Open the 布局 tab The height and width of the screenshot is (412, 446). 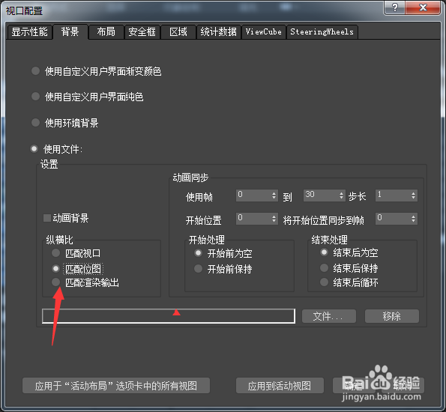coord(106,32)
